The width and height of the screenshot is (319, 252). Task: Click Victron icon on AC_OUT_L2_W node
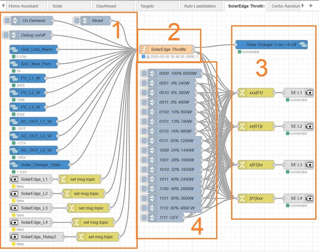click(x=14, y=136)
